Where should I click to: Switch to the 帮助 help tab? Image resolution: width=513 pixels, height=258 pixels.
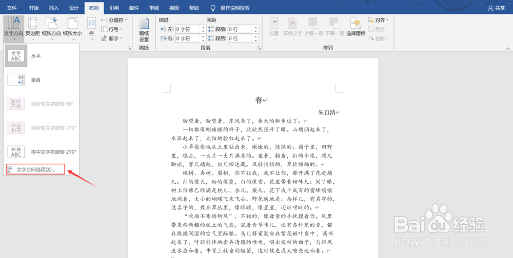click(194, 8)
